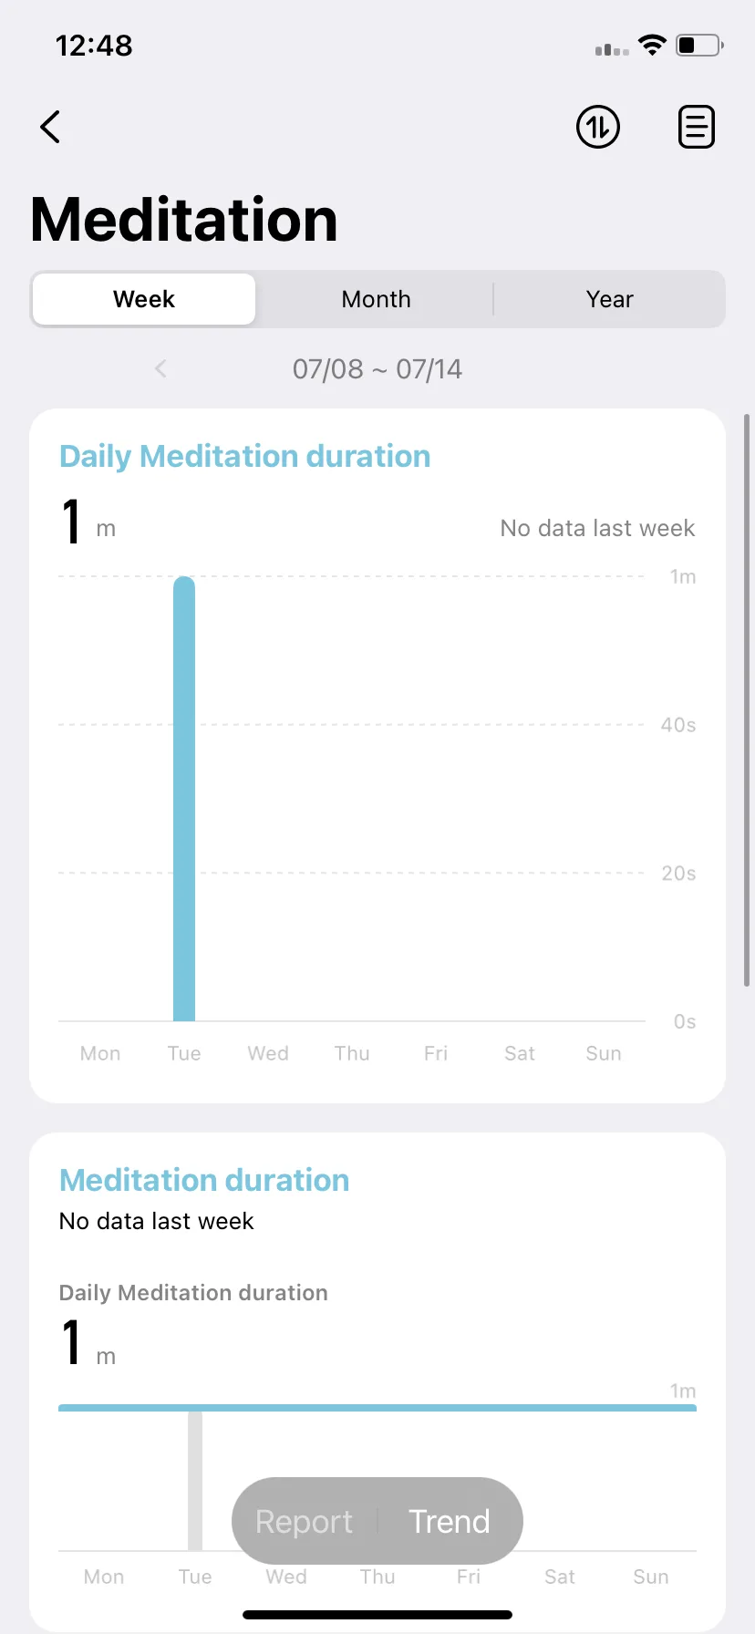Switch to the Month tab
Screen dimensions: 755x1634
[376, 299]
